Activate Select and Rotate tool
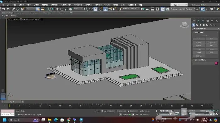Image resolution: width=220 pixels, height=123 pixels. 62,9
